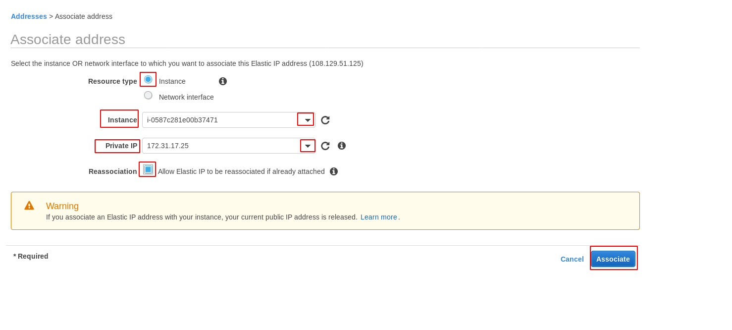Click the orange warning triangle icon

pyautogui.click(x=29, y=206)
